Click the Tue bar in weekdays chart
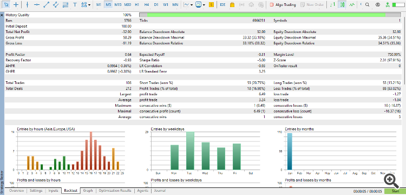 point(190,151)
